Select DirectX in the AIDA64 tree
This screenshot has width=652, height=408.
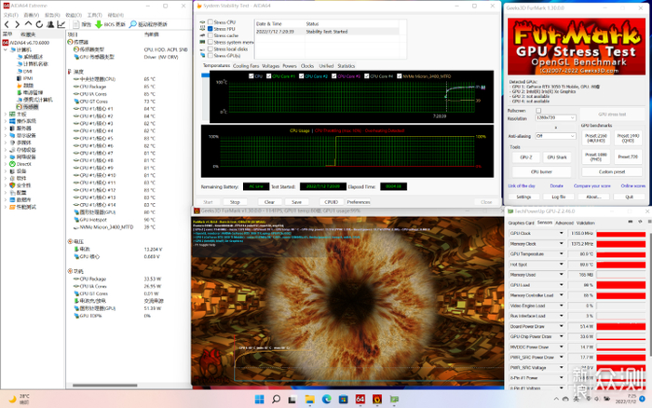pos(25,162)
